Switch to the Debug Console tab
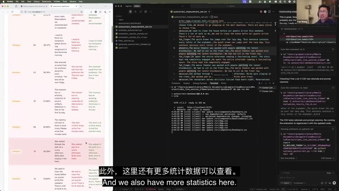 (200, 83)
